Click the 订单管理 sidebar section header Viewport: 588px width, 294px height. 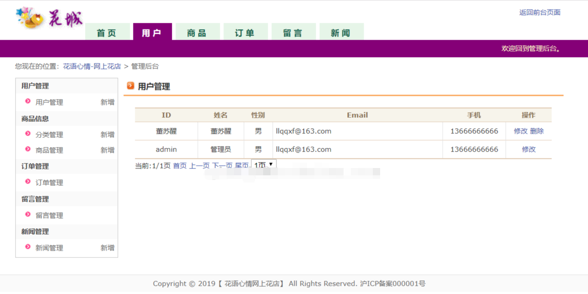(x=35, y=166)
